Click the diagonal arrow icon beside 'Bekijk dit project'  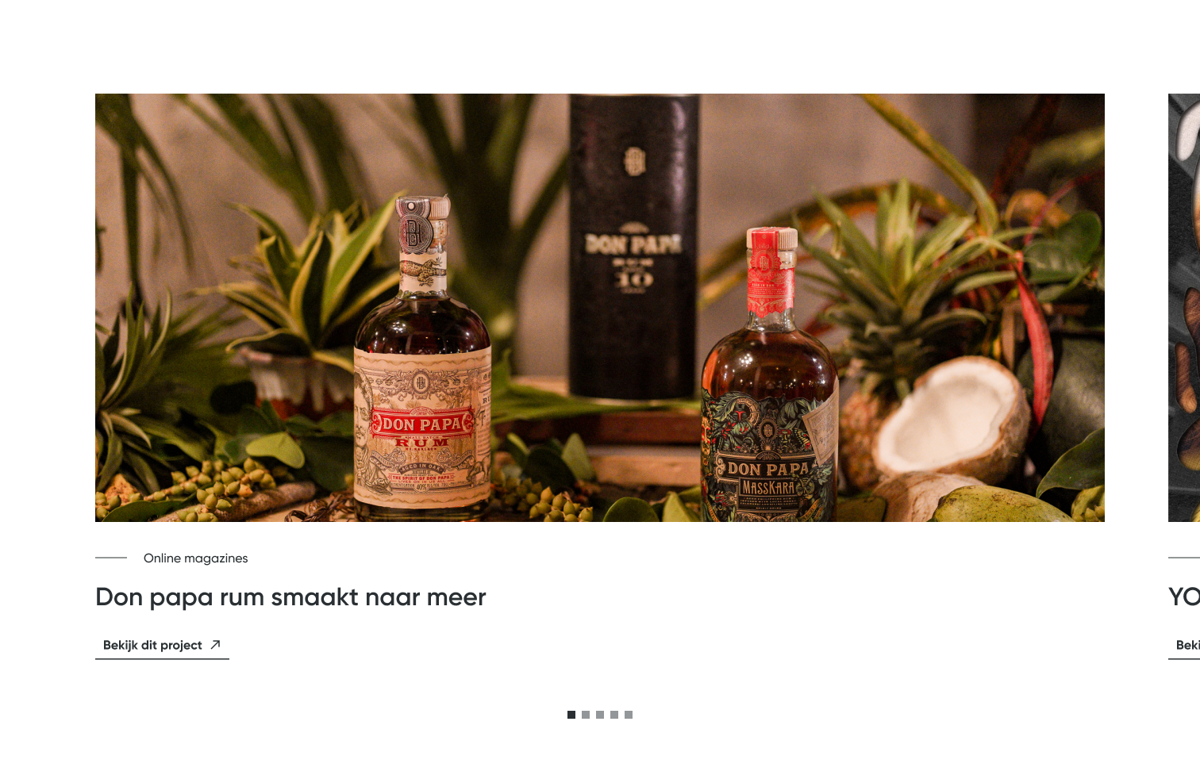[x=215, y=645]
